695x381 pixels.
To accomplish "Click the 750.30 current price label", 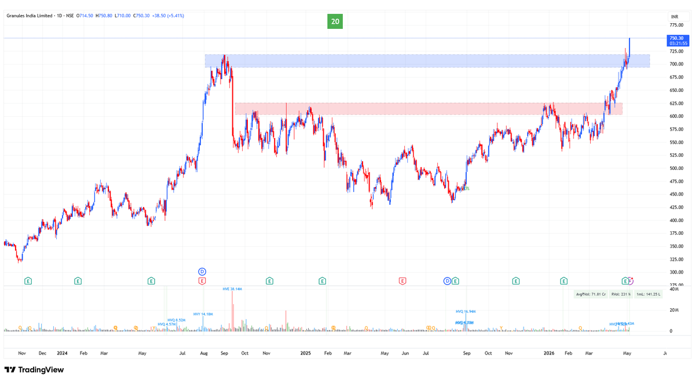I will [x=676, y=38].
